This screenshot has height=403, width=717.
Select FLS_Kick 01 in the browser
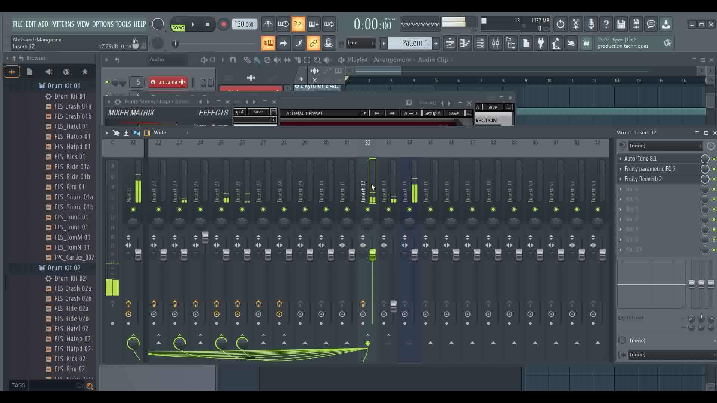(x=69, y=157)
